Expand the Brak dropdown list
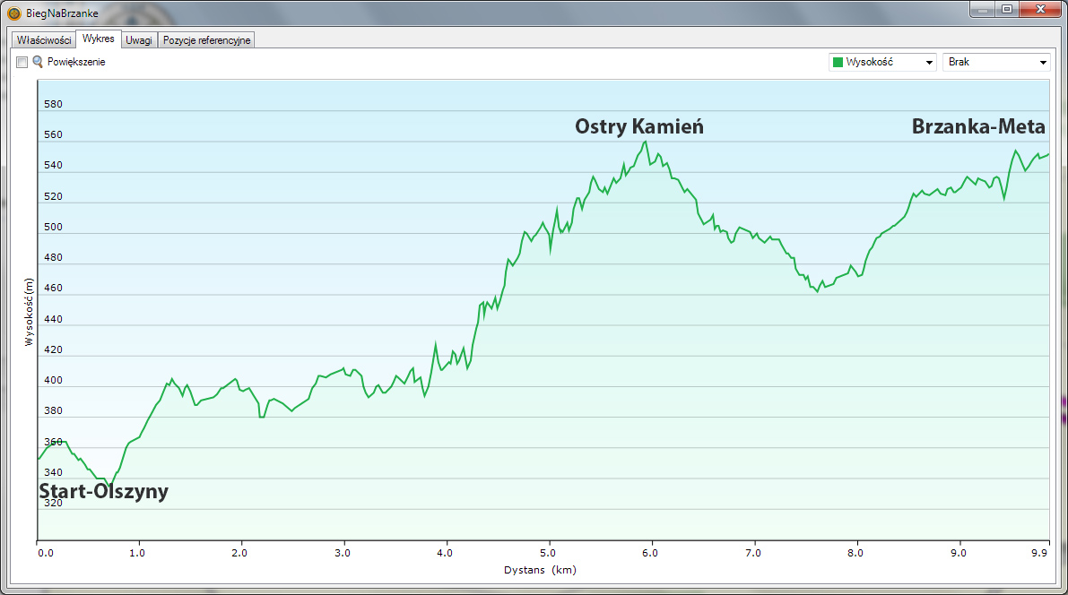The width and height of the screenshot is (1068, 595). (x=995, y=63)
